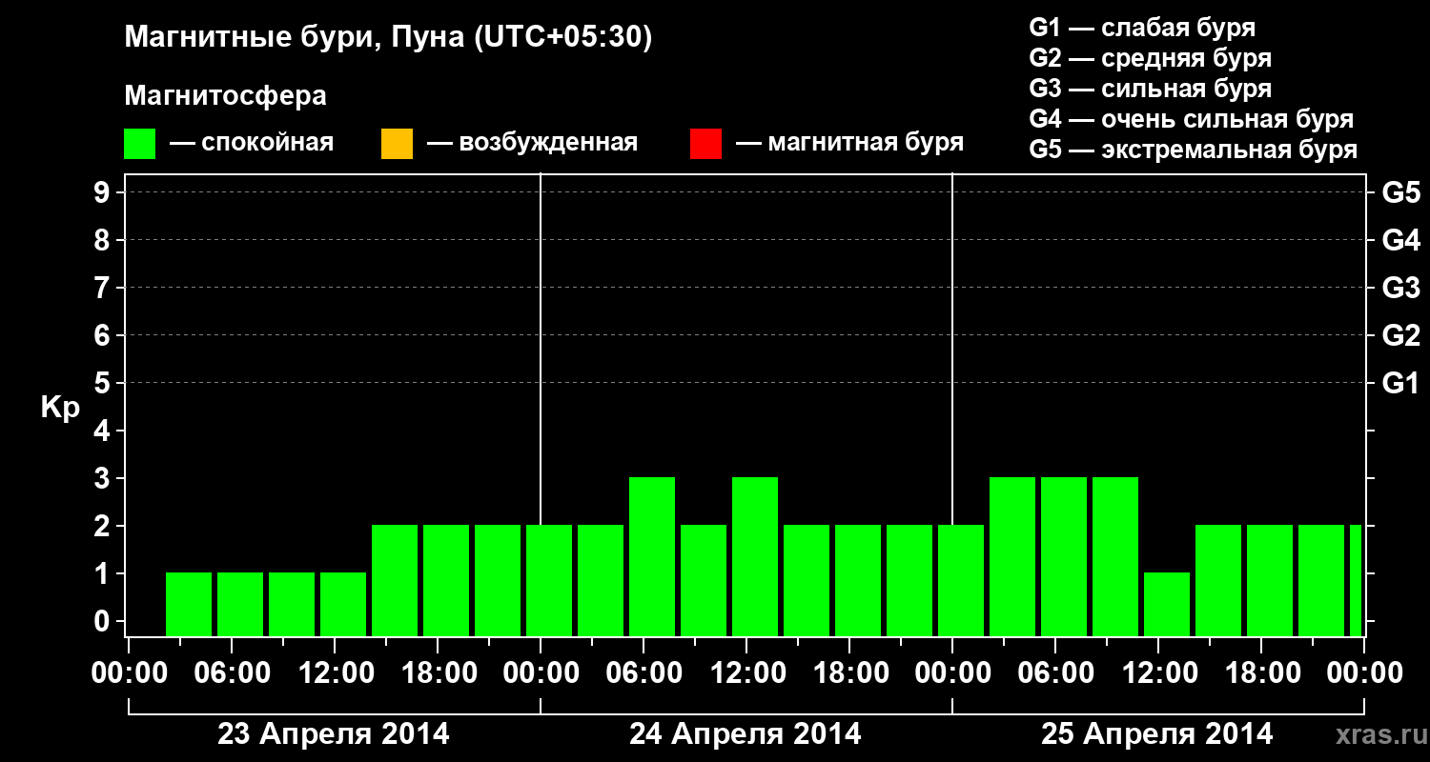
Task: Click the 'G5 — экстремальная буря' description
Action: tap(1193, 150)
